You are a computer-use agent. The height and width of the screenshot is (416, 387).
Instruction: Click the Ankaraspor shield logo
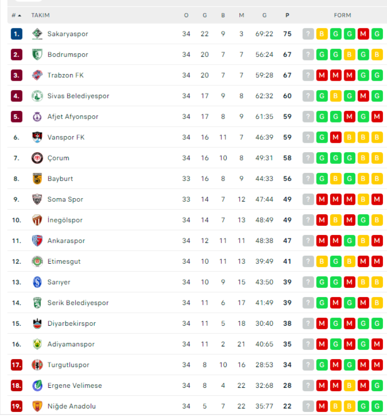click(x=37, y=241)
